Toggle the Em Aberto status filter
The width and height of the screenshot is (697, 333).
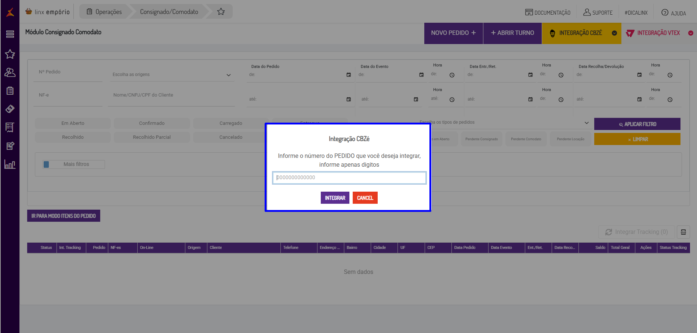coord(73,123)
